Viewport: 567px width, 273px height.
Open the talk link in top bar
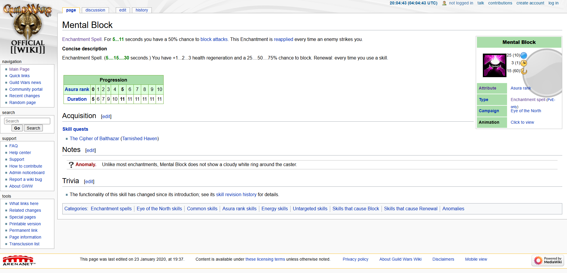click(480, 3)
